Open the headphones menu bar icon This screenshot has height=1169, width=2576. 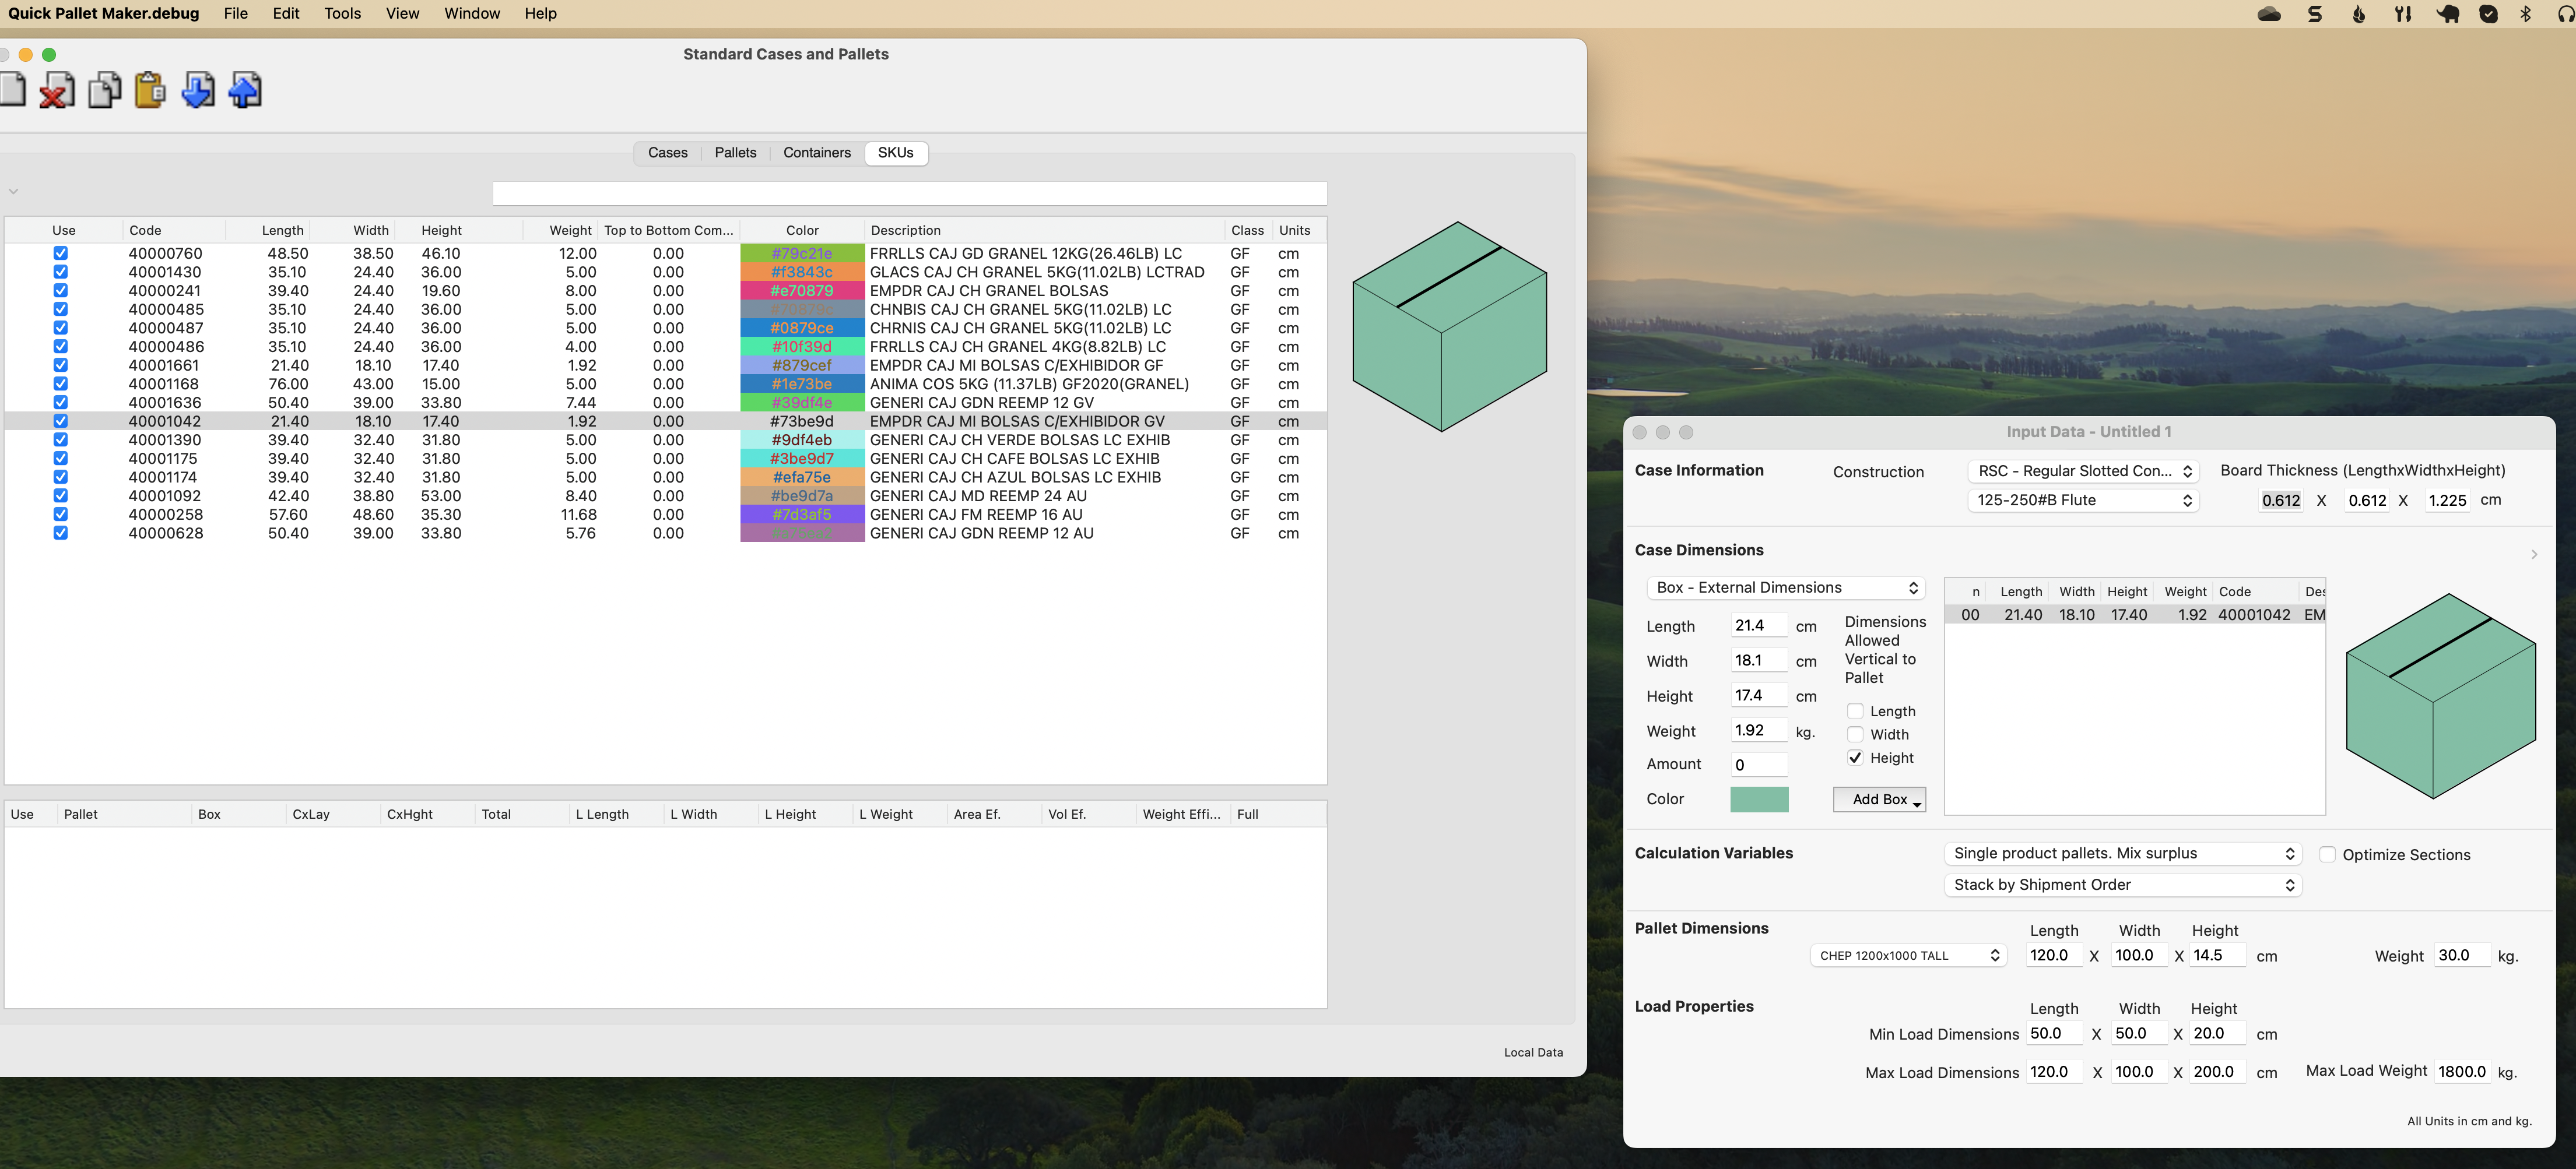click(2567, 14)
